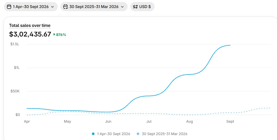Toggle the 30 Sept 2025–31 Mar 2026 legend series
Image resolution: width=277 pixels, height=140 pixels.
pyautogui.click(x=162, y=134)
